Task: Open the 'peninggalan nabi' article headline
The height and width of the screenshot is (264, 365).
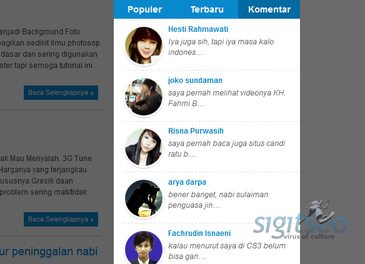Action: pos(49,252)
